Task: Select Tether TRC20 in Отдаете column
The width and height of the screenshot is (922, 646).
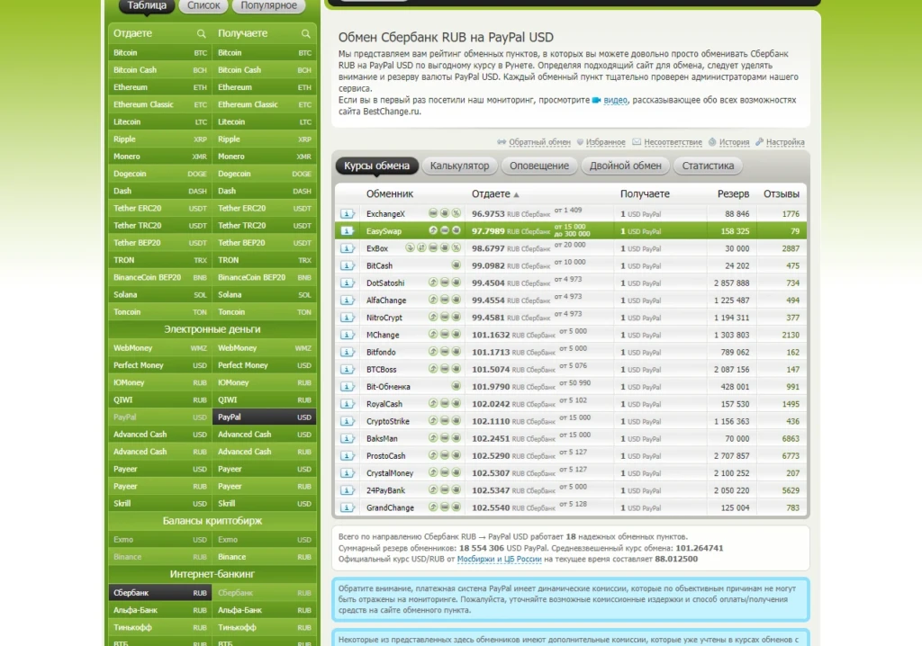Action: click(160, 226)
